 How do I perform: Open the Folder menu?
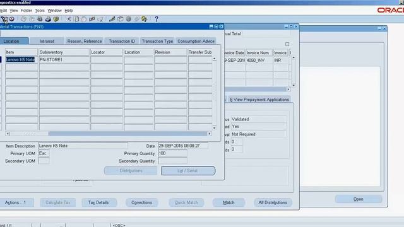27,11
